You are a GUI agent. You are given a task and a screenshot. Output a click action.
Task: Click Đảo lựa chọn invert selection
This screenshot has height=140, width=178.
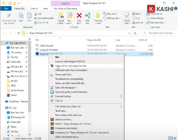tap(155, 23)
